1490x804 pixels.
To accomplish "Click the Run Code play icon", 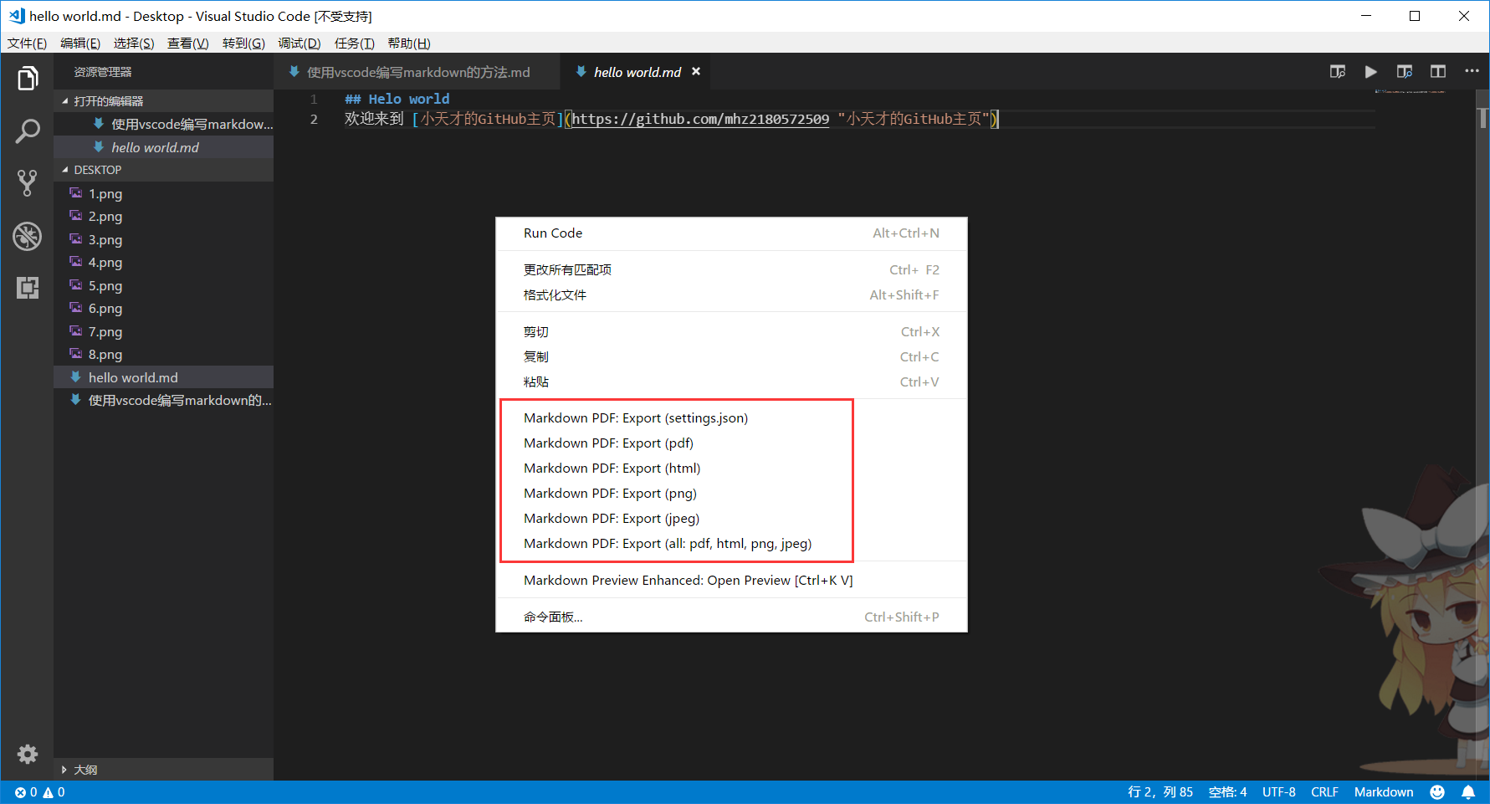I will [1370, 72].
